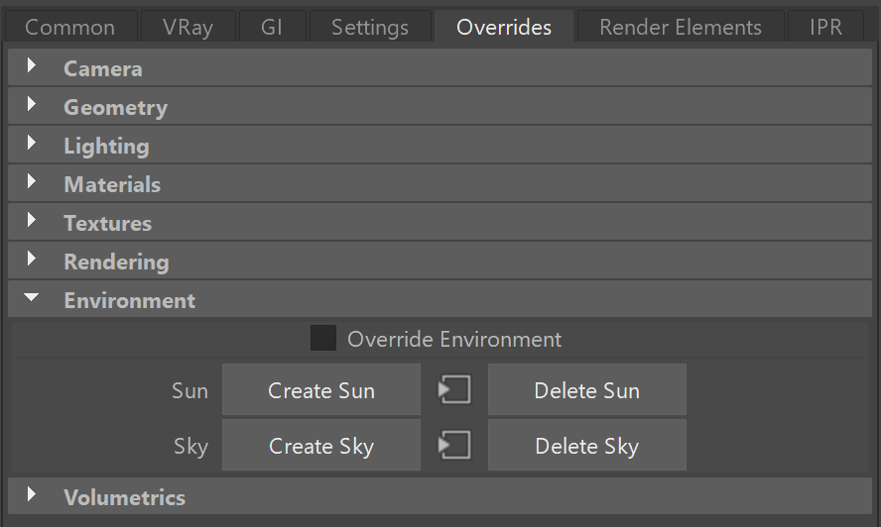881x527 pixels.
Task: Open the Lighting rollout arrow
Action: click(x=32, y=143)
